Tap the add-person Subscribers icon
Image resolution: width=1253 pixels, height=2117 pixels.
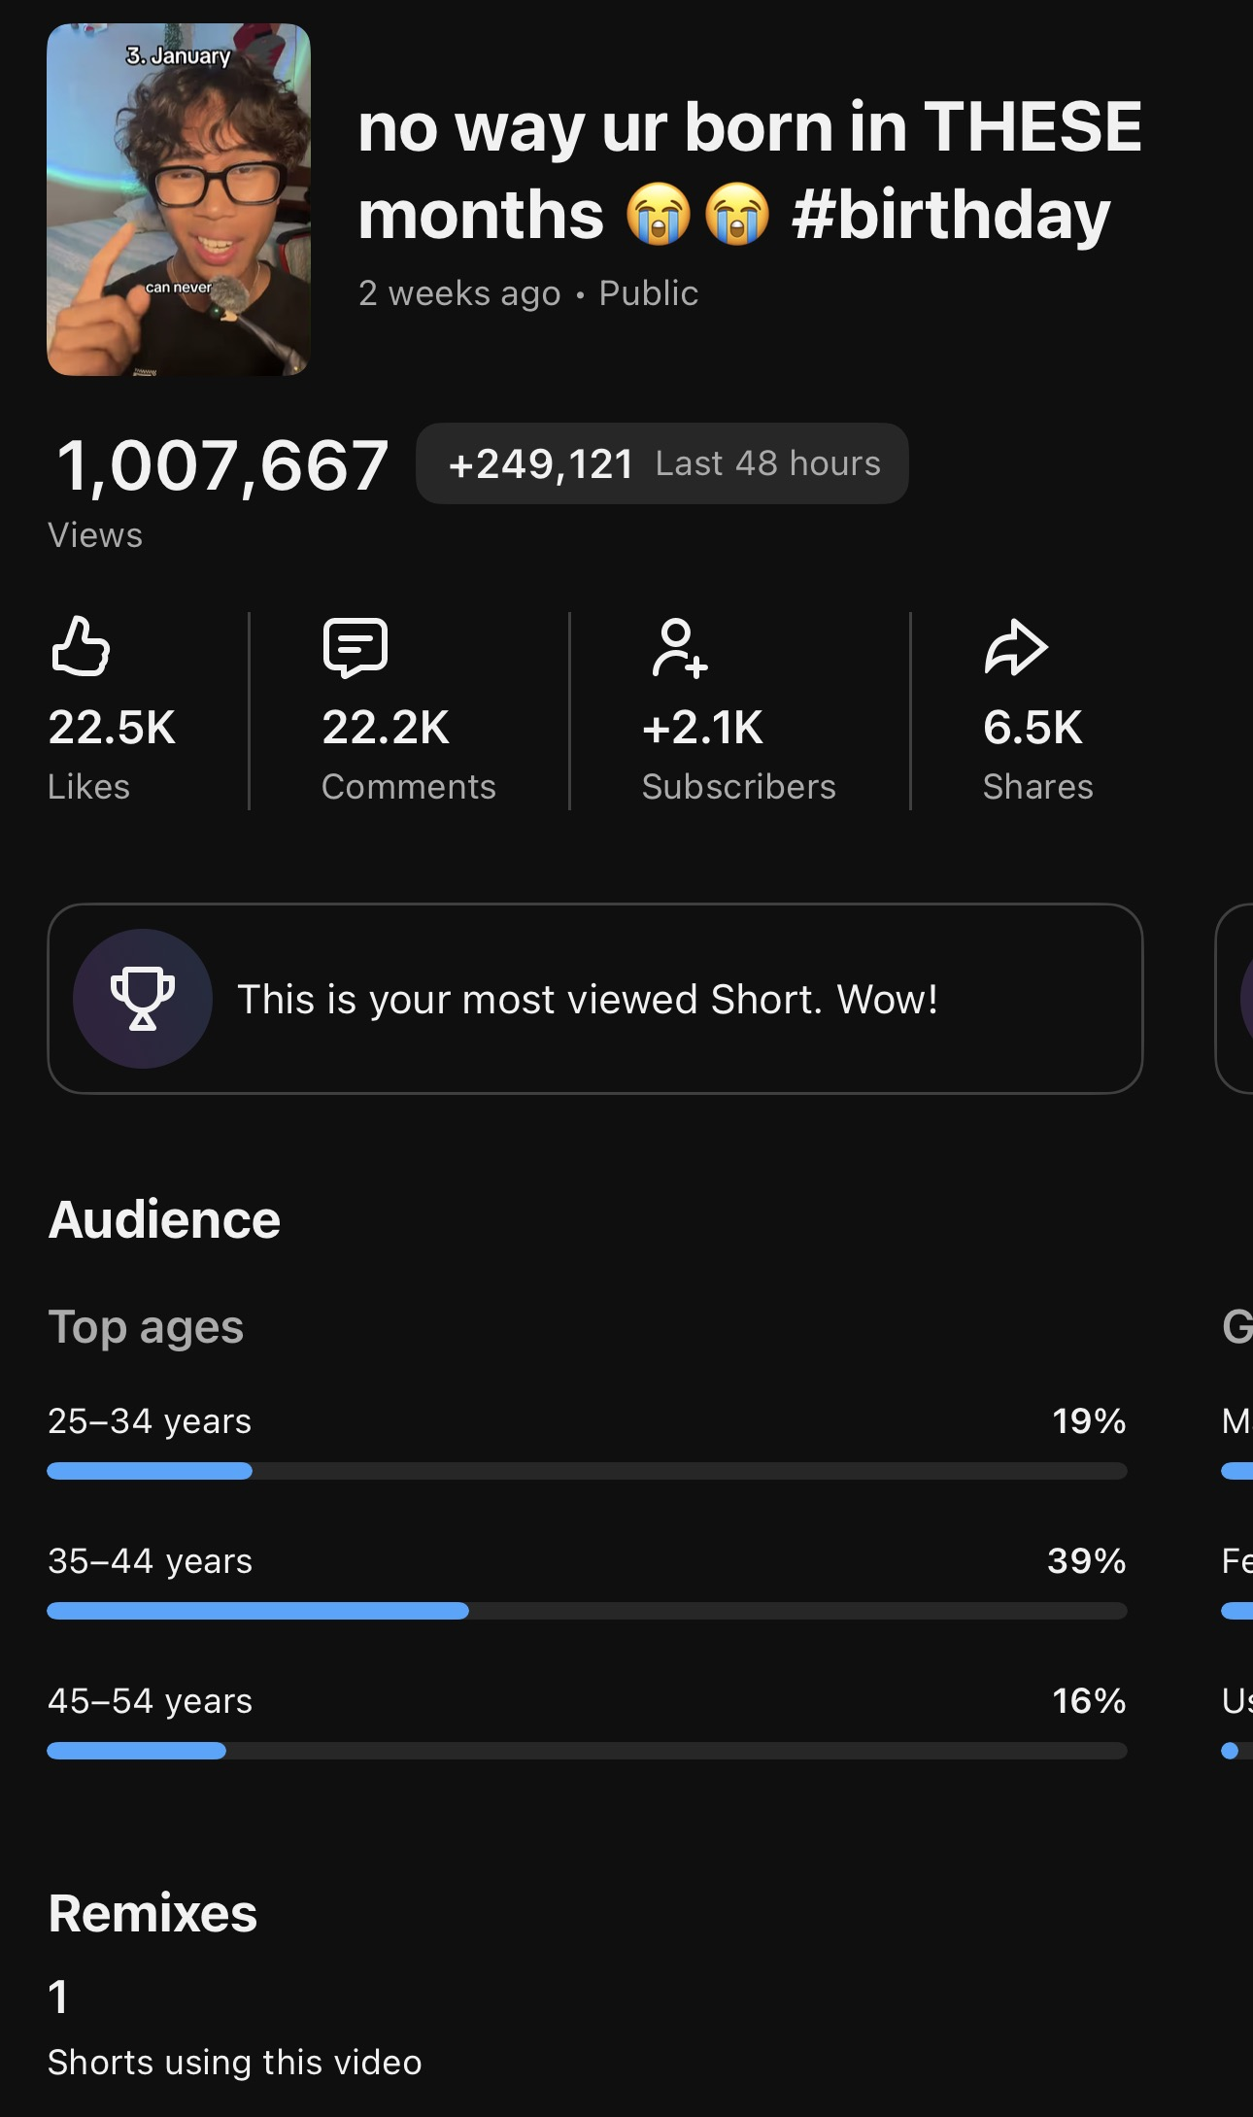click(x=680, y=647)
